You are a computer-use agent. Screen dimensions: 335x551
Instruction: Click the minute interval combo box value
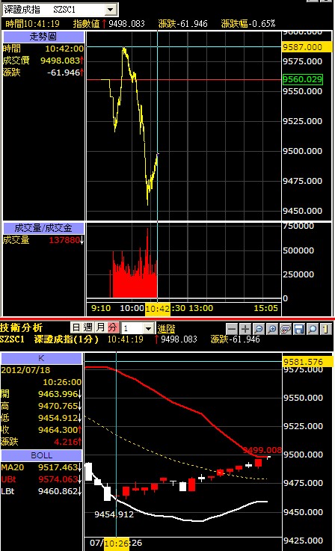pos(132,328)
